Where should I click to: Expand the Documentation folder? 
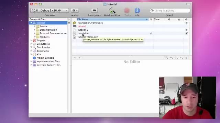click(x=35, y=30)
